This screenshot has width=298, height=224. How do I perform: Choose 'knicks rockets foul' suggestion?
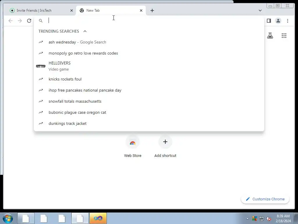pos(149,79)
